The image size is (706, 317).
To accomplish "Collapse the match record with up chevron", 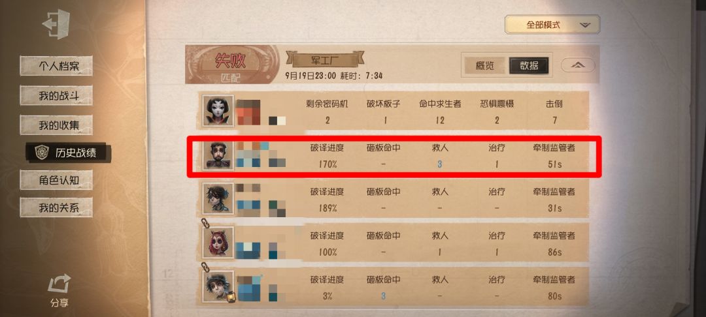I will [578, 66].
